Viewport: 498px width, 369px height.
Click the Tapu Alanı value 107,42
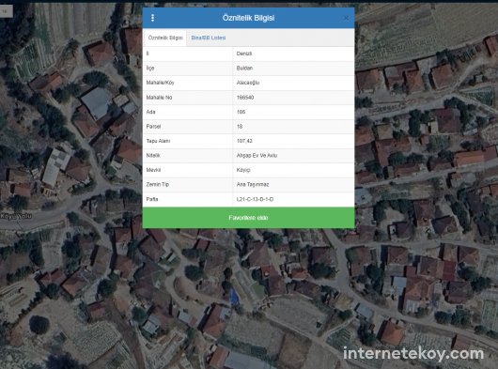click(244, 141)
